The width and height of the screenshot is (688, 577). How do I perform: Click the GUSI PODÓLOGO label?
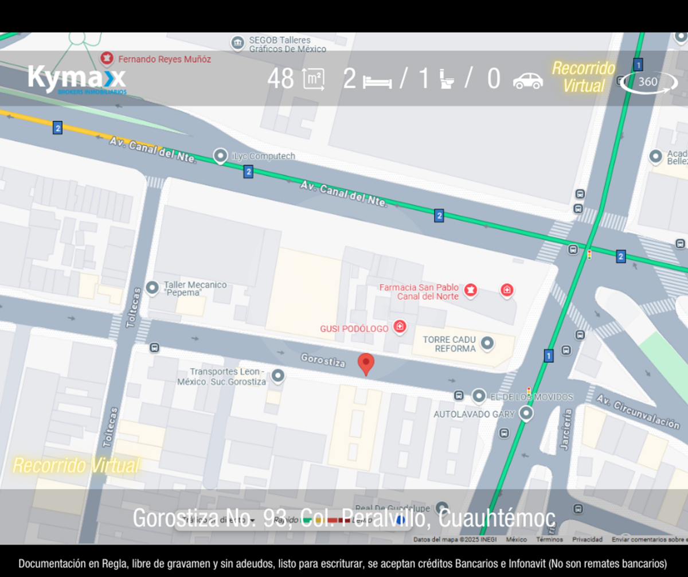click(355, 329)
